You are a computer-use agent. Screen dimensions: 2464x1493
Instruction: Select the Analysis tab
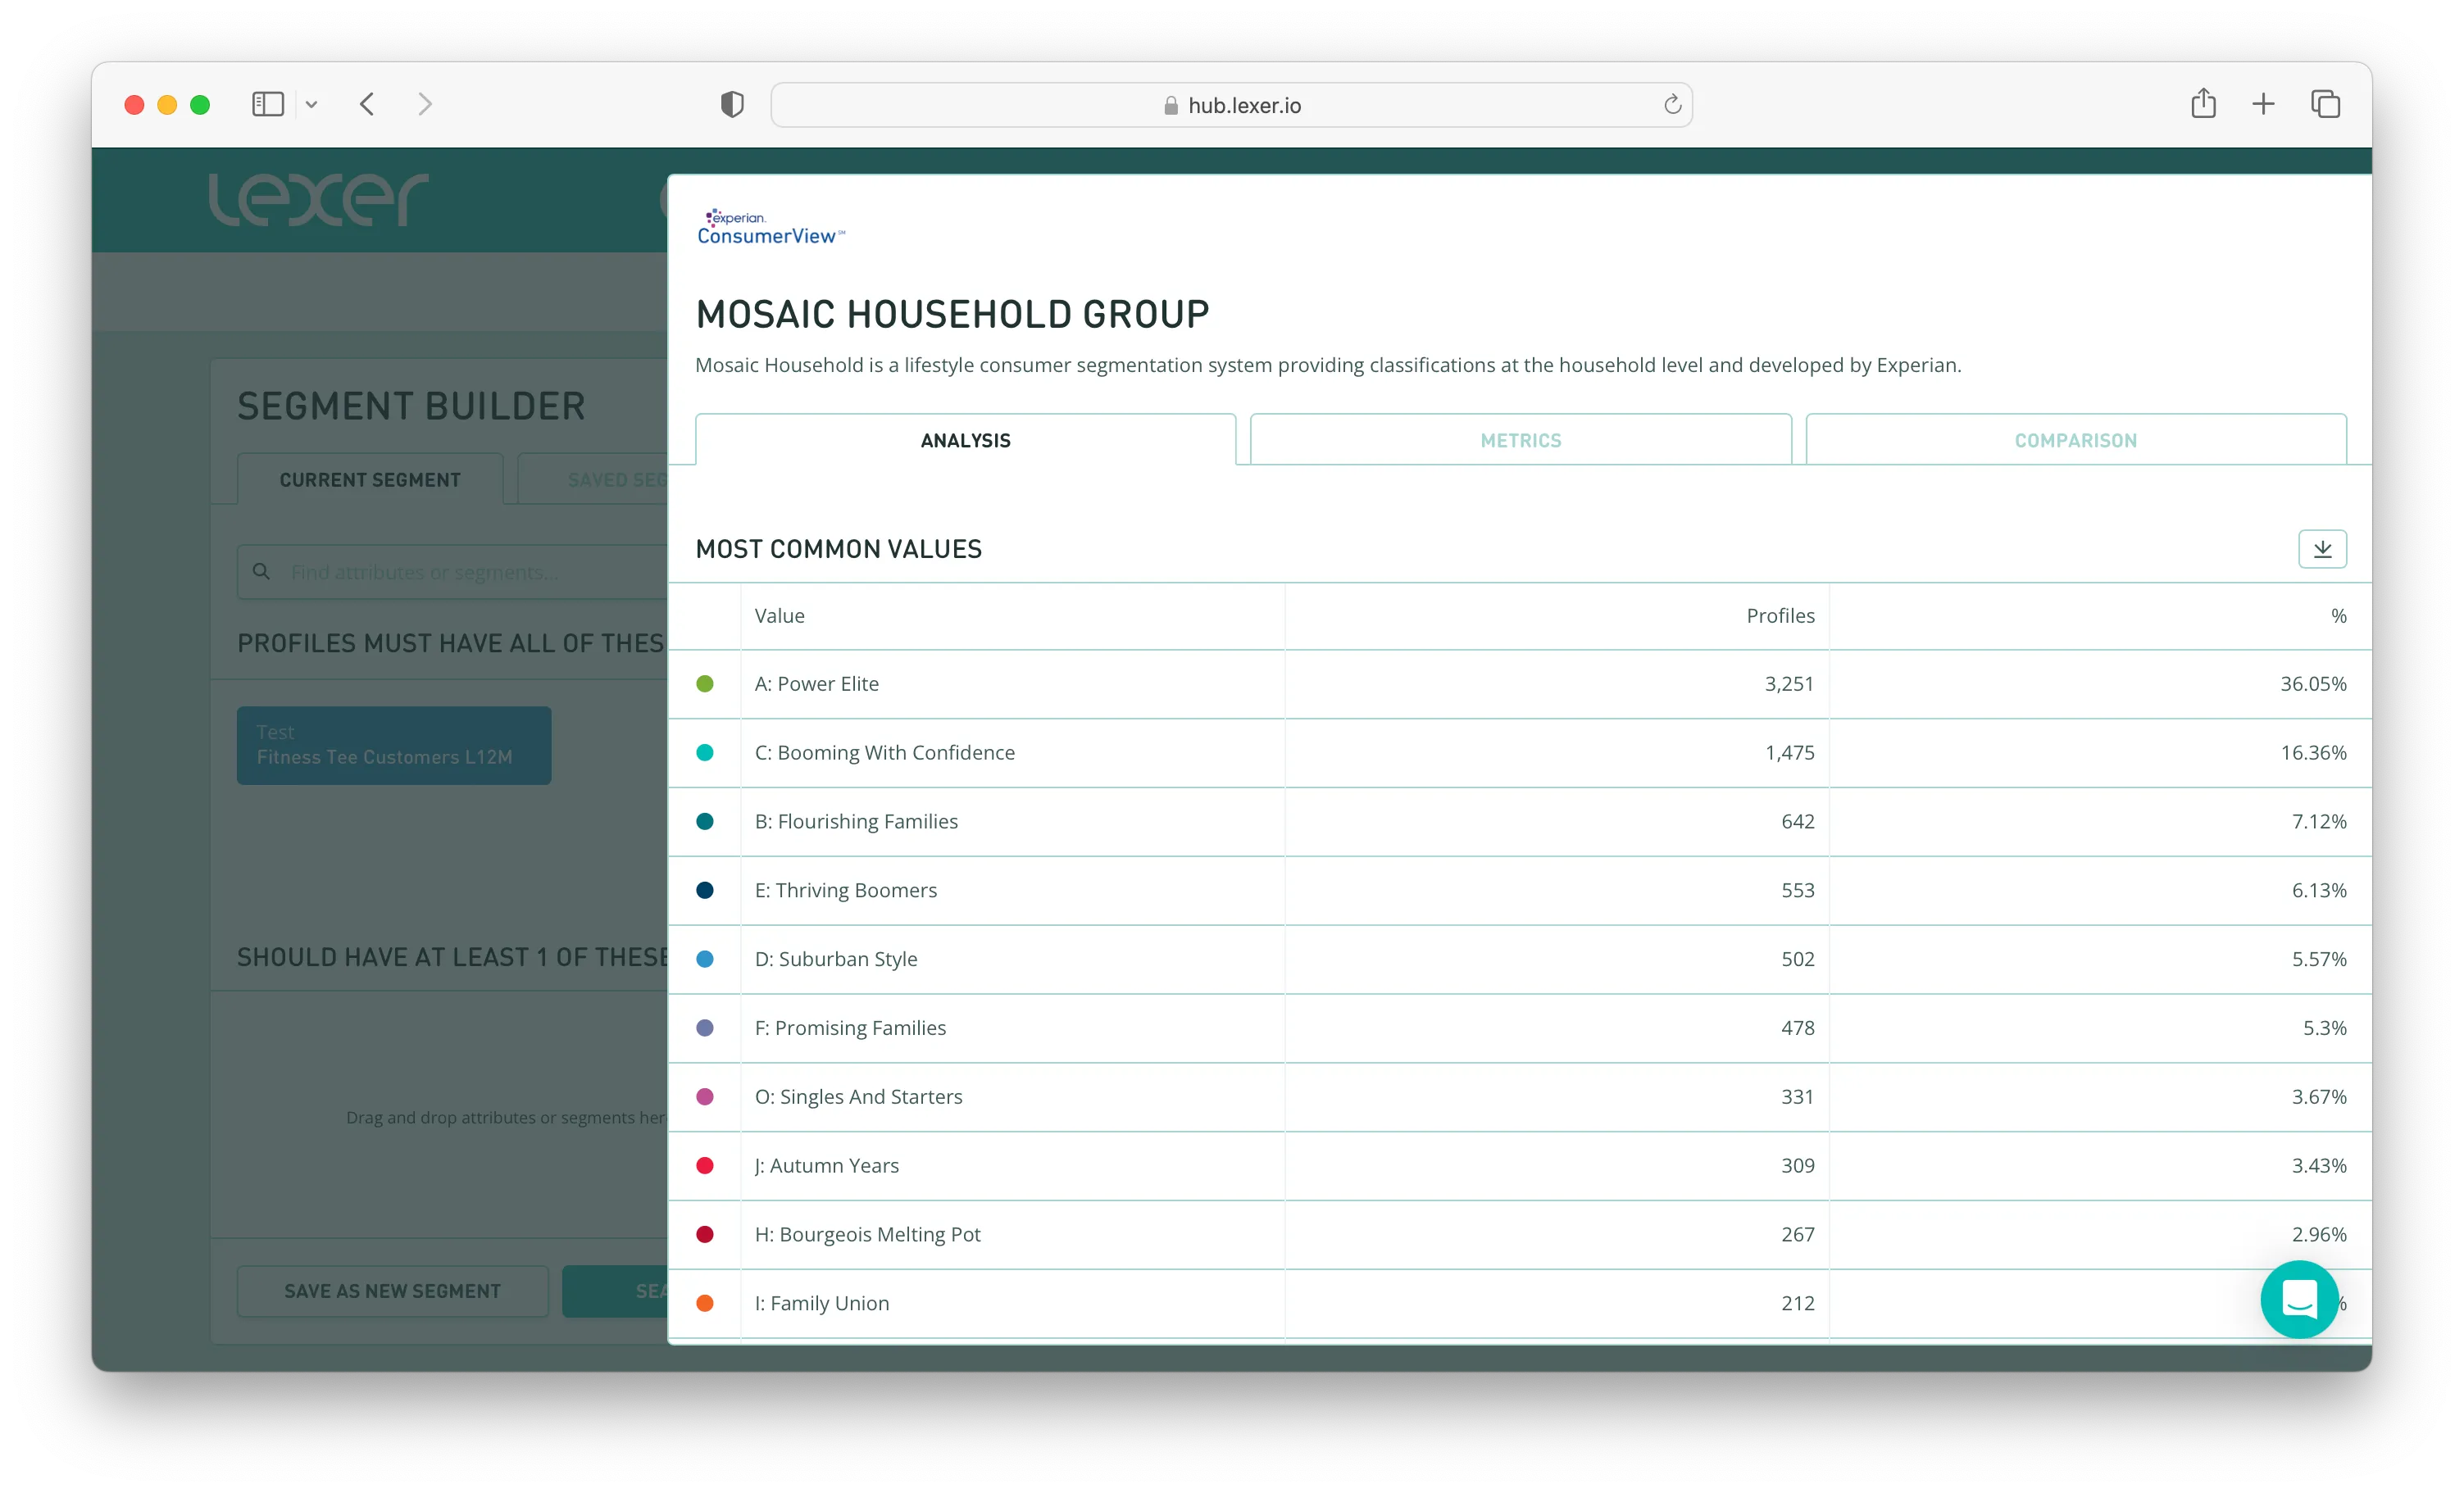965,440
